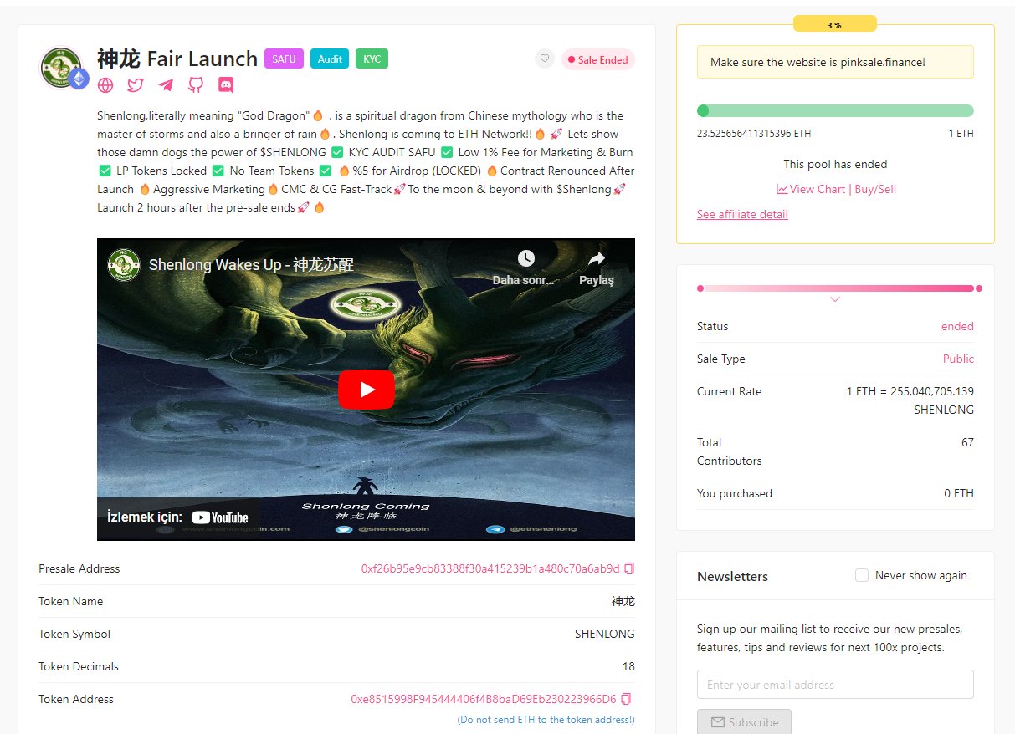This screenshot has width=1015, height=734.
Task: Click the Shenlong project logo
Action: (x=61, y=68)
